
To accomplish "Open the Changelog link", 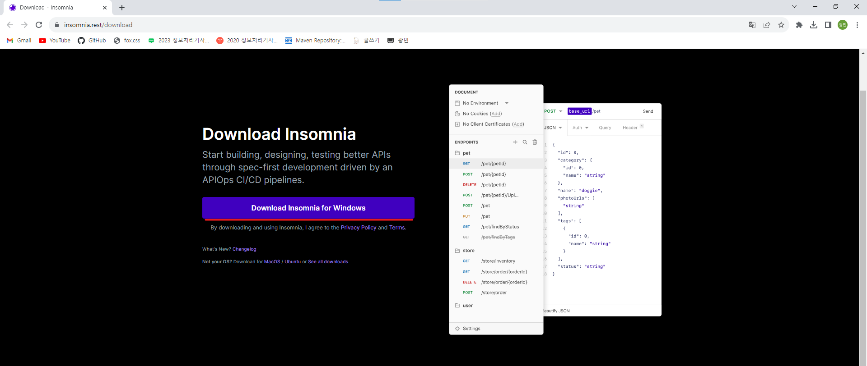I will [244, 249].
